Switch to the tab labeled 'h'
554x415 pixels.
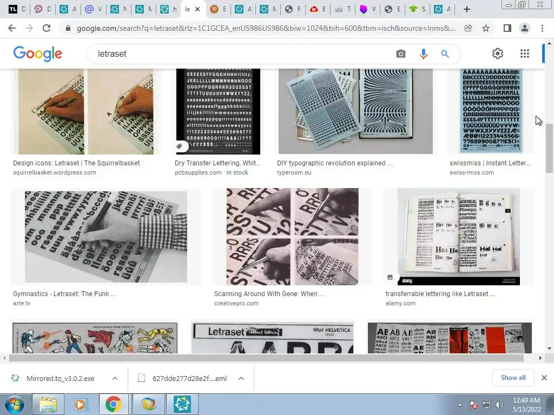(x=168, y=10)
